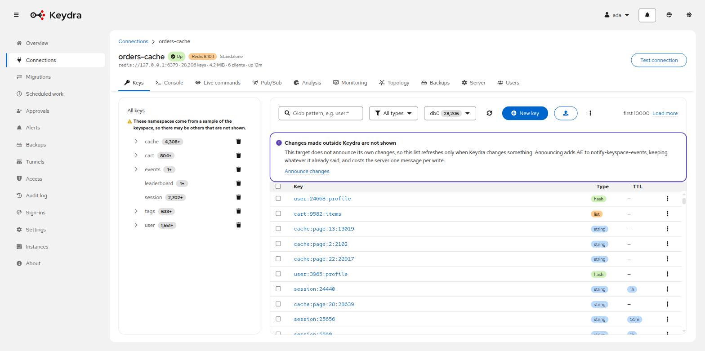Delete the leaderboard namespace
The width and height of the screenshot is (705, 351).
(x=239, y=183)
